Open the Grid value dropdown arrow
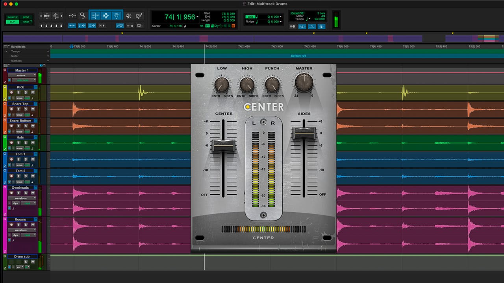The image size is (504, 283). (281, 17)
